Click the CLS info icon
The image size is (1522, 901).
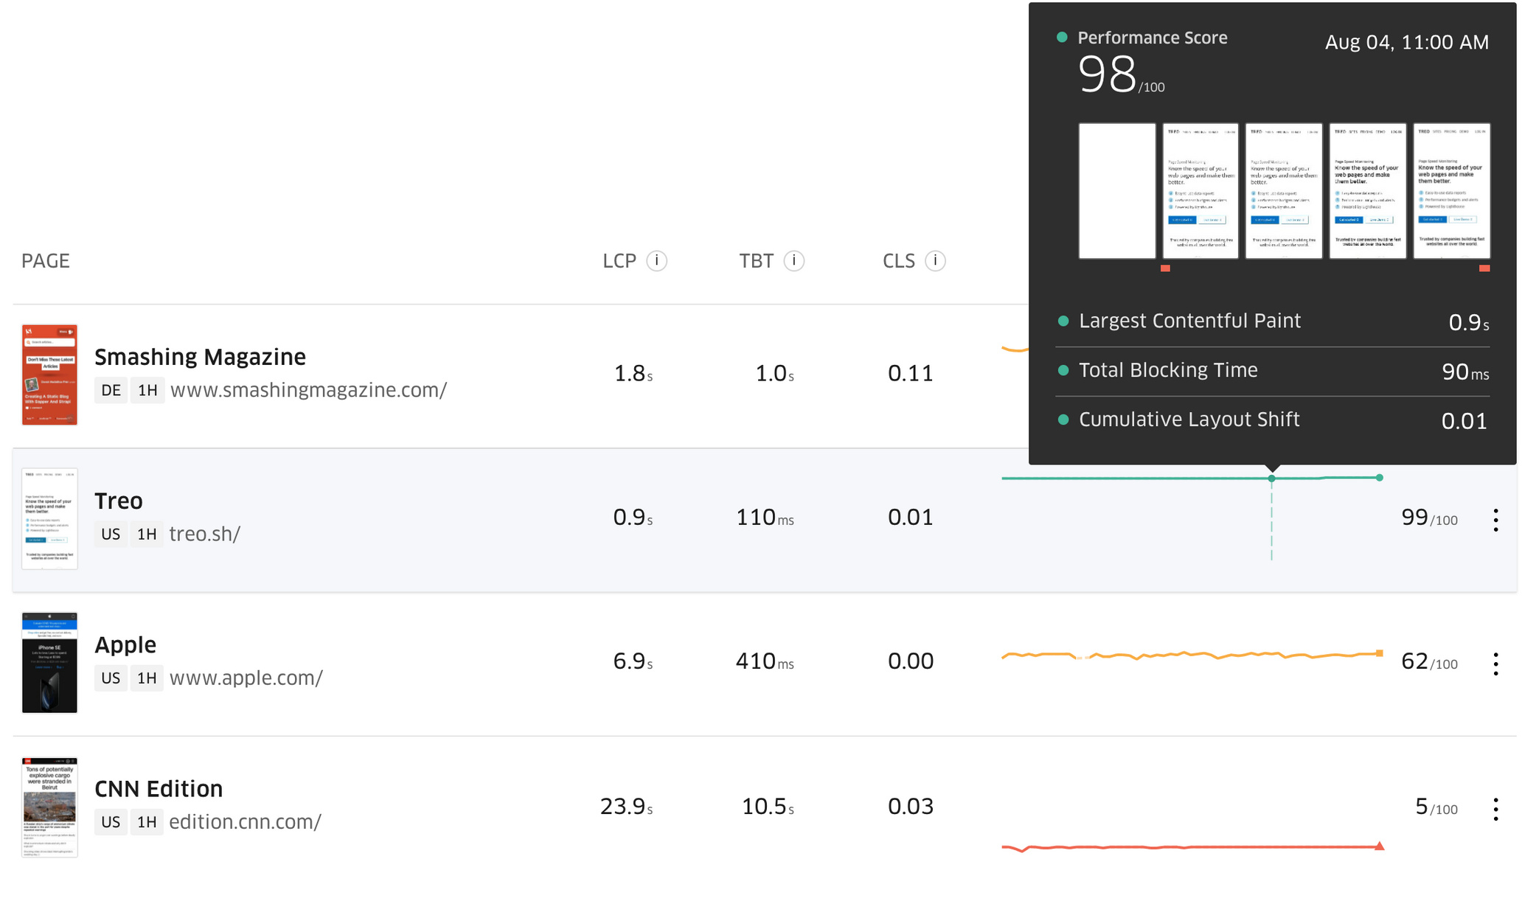tap(935, 261)
